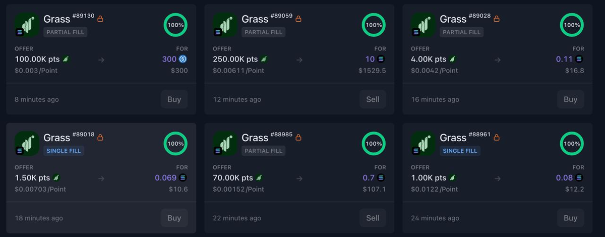
Task: Click Buy on Grass offer #88961
Action: [x=570, y=218]
